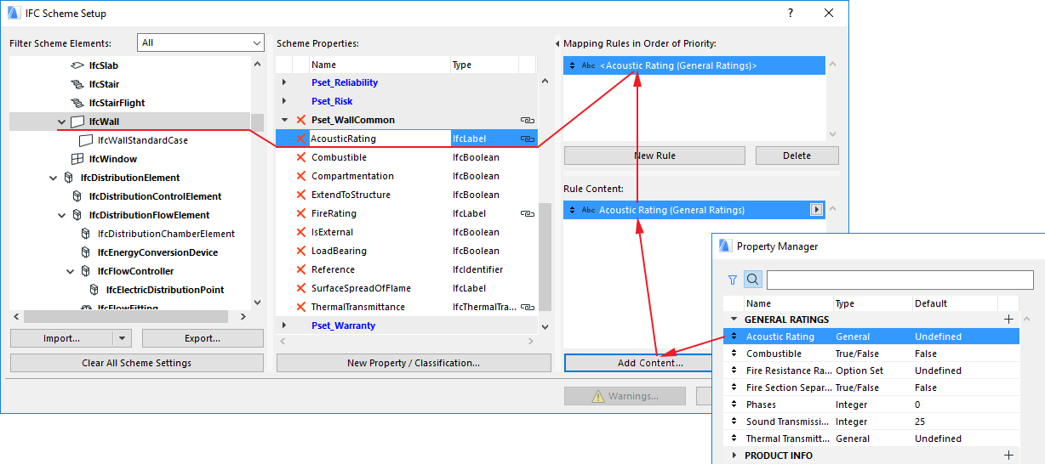
Task: Click the Property Manager search field
Action: coord(900,280)
